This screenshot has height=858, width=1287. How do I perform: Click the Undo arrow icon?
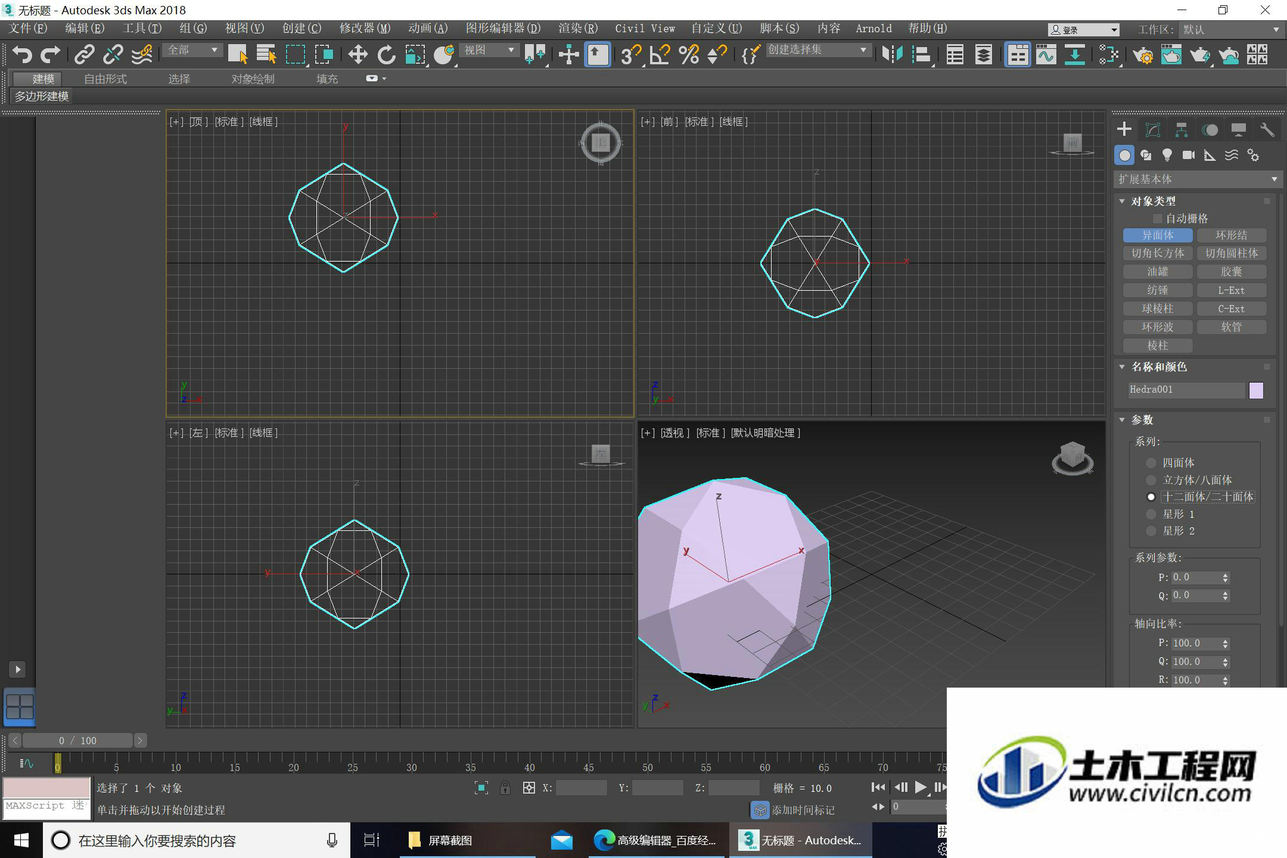click(x=22, y=55)
